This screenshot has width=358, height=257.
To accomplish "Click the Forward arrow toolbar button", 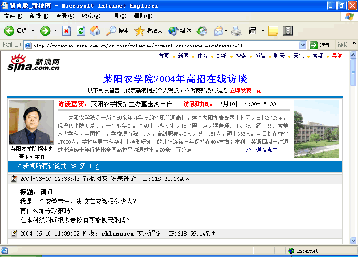I will point(45,31).
